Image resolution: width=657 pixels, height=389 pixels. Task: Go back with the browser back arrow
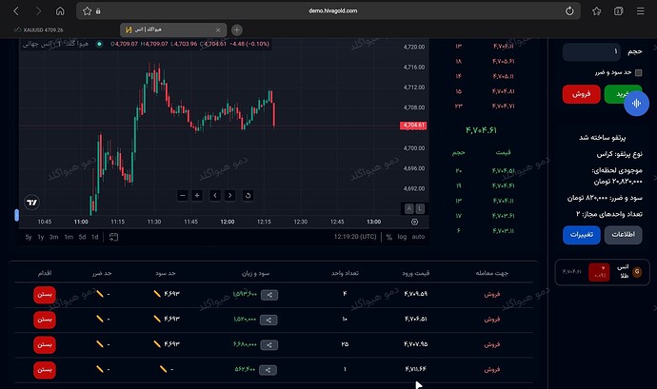(x=16, y=10)
